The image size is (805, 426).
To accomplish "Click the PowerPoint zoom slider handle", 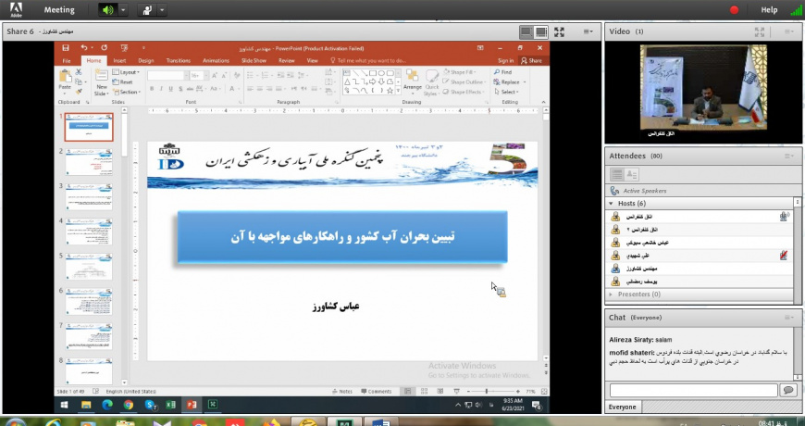I will [x=486, y=392].
